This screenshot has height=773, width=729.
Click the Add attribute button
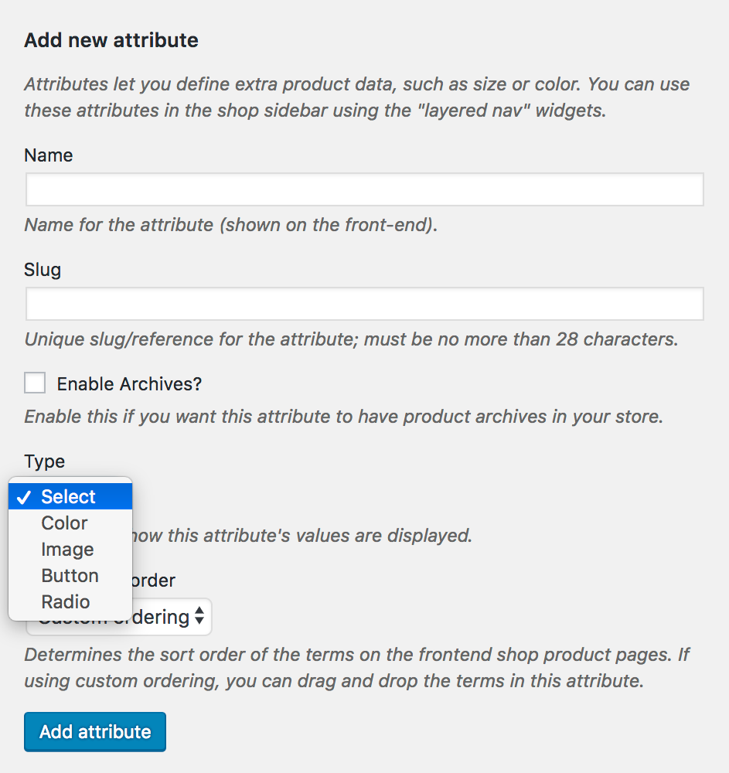point(95,731)
